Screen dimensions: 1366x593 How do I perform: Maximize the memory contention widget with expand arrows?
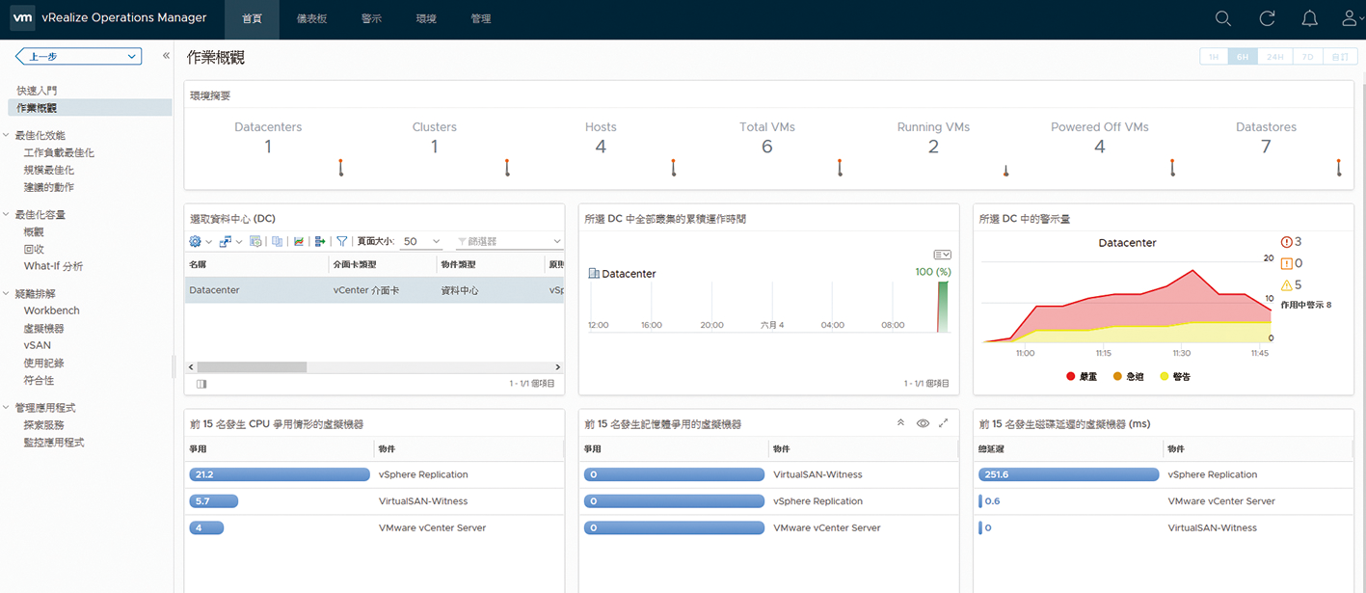click(944, 423)
